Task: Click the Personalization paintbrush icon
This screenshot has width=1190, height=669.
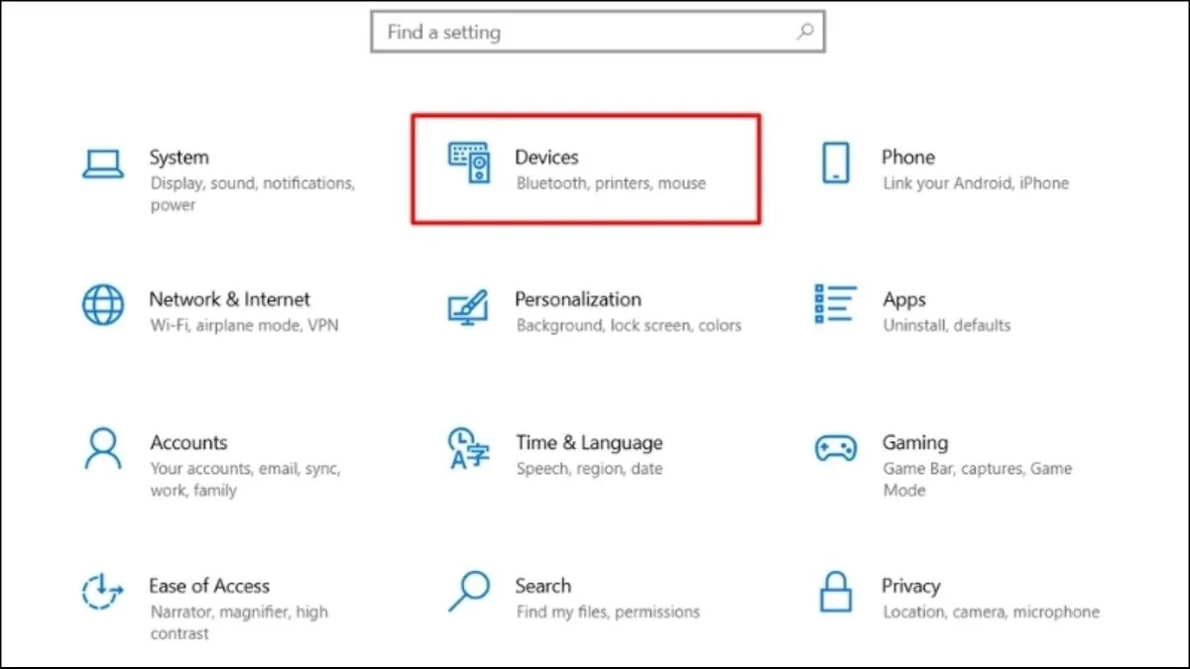Action: [468, 307]
